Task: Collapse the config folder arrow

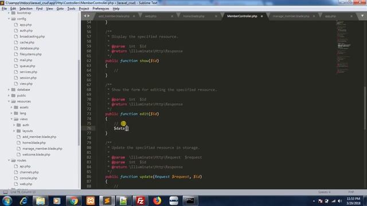Action: click(9, 19)
